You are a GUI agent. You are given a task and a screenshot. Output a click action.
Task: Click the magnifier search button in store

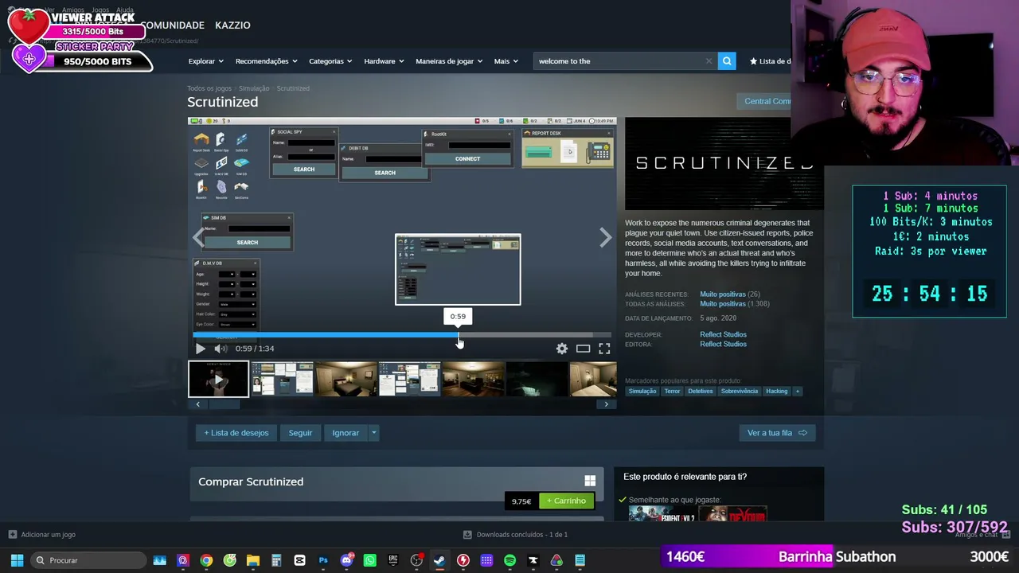727,61
